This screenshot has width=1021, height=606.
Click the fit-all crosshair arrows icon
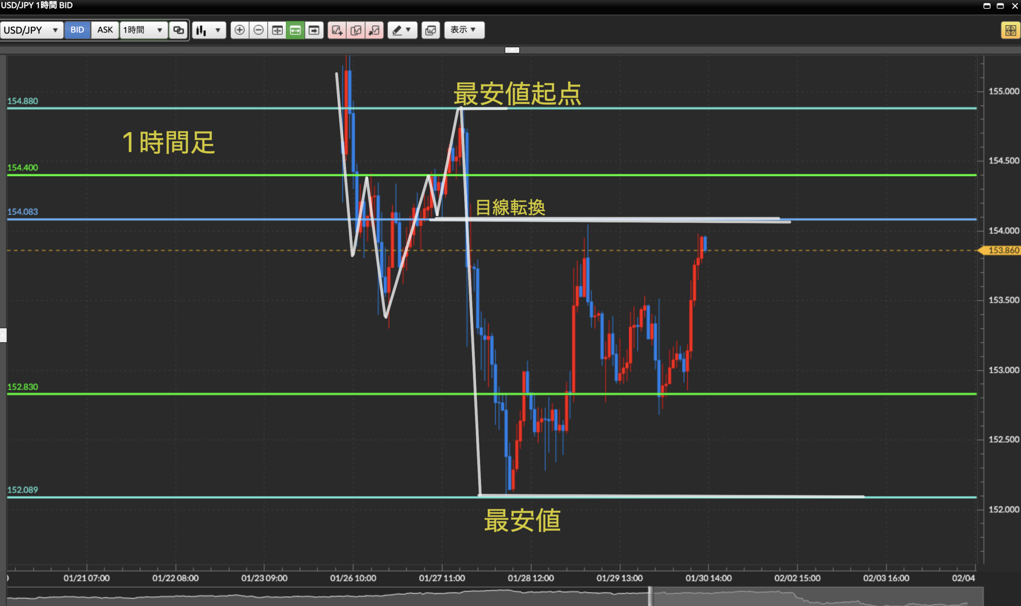click(x=277, y=30)
